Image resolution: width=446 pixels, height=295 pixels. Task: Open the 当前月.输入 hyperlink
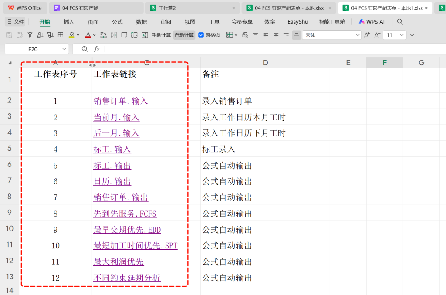(116, 117)
